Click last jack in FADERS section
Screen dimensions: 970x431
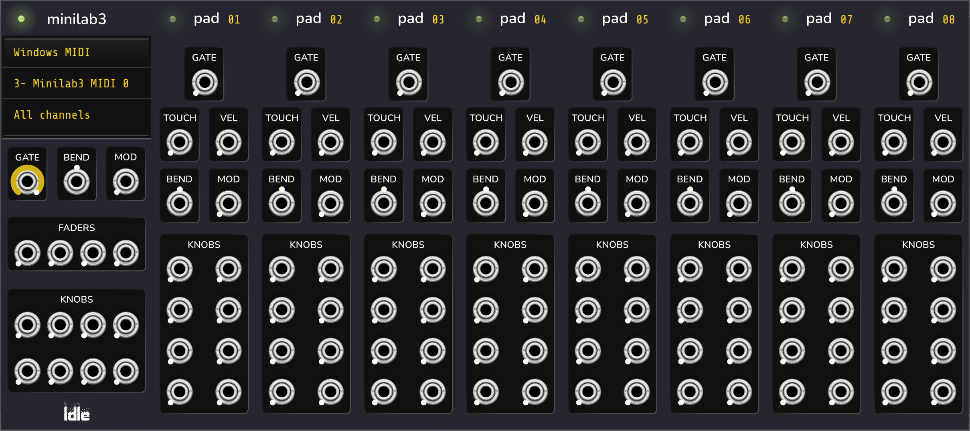(x=126, y=253)
